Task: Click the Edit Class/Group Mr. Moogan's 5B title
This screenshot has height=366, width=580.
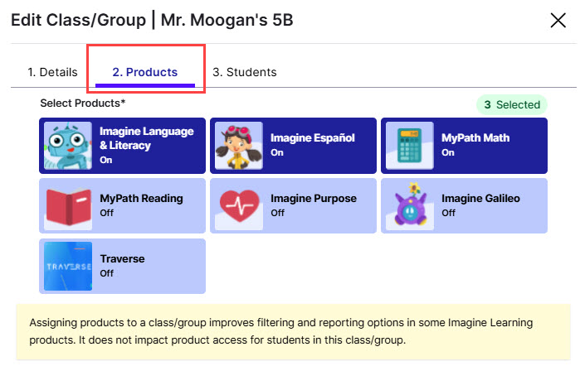Action: click(152, 20)
